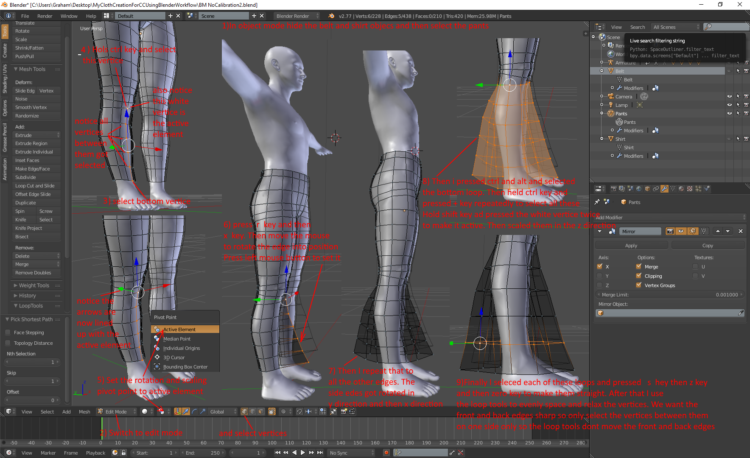Open the Object Constraints tab chain icon
Screen dimensions: 750x458
click(656, 189)
